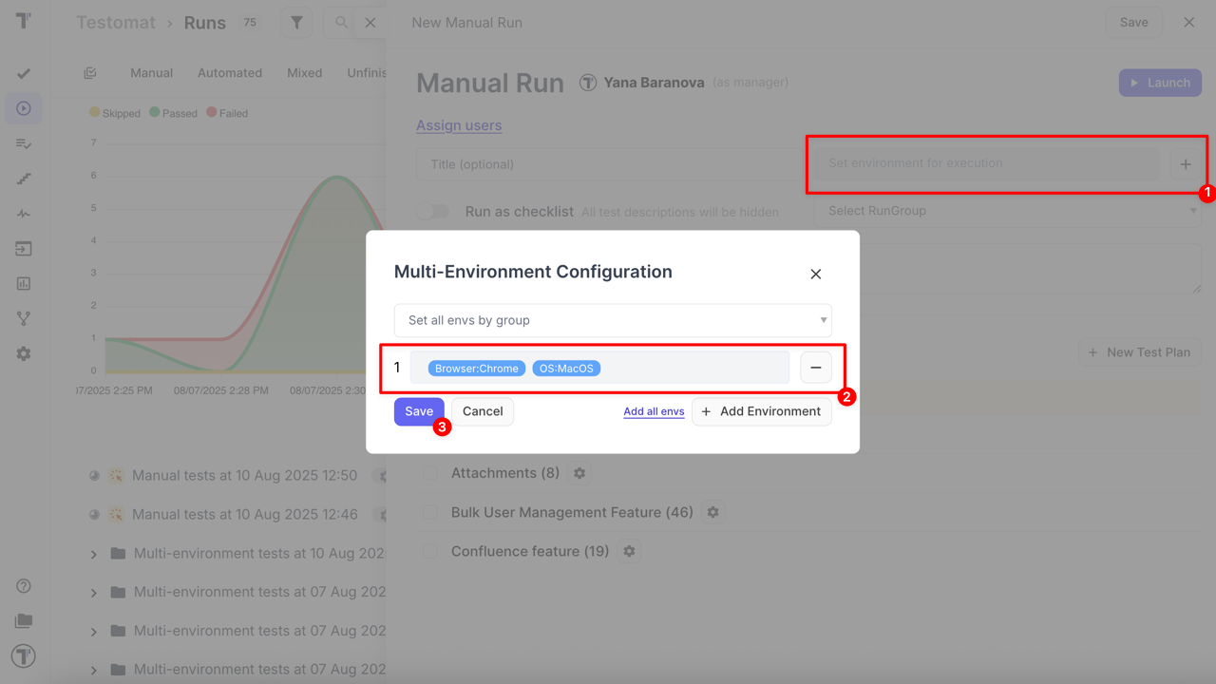Click the minus button to remove environment 1

815,368
